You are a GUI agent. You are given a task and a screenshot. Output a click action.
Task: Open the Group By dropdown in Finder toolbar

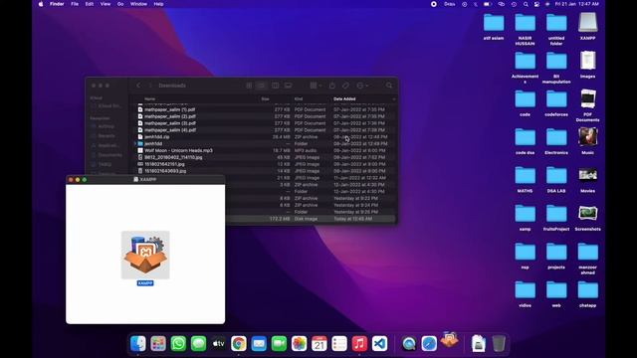pyautogui.click(x=316, y=86)
